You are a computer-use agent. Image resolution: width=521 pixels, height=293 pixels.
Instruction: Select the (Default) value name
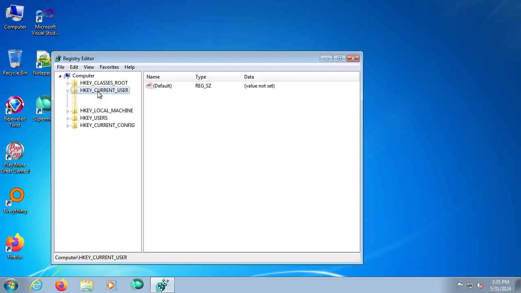point(162,86)
